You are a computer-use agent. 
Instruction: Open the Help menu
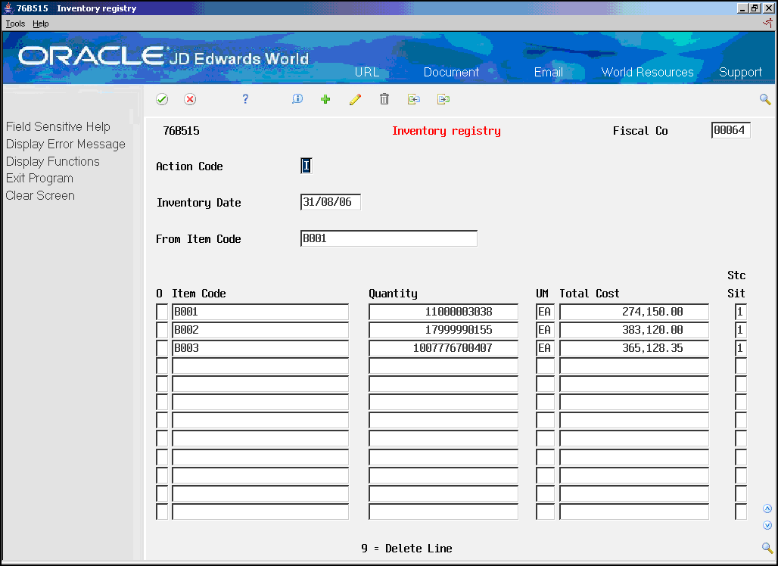[41, 23]
